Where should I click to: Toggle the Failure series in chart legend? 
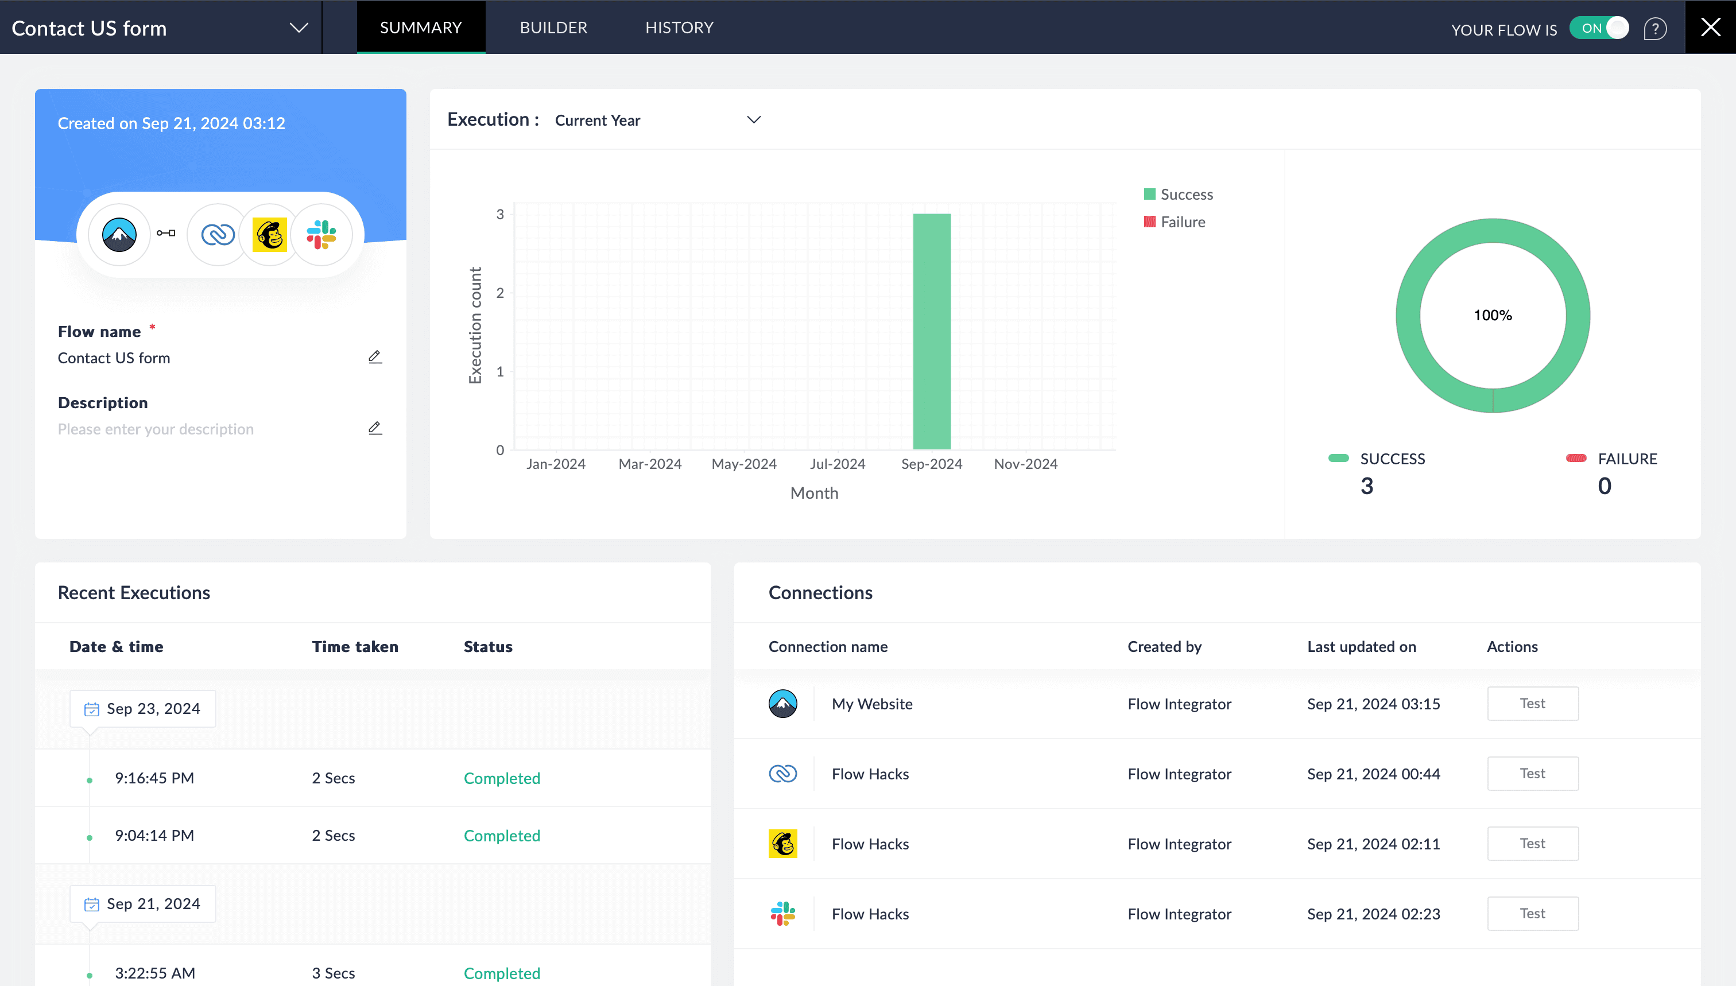coord(1175,222)
